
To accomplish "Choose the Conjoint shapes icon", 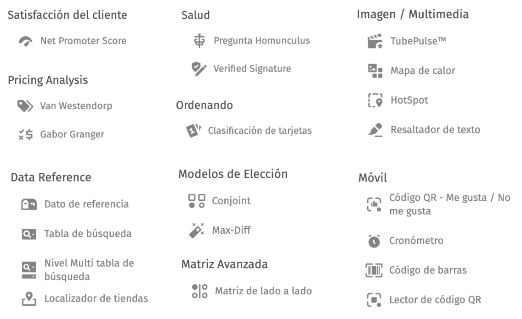I will (x=197, y=201).
